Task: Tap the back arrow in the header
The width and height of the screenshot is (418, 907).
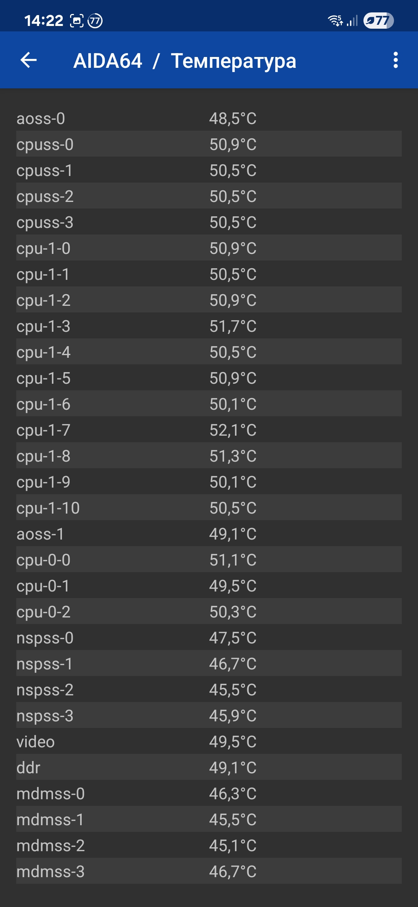Action: pyautogui.click(x=29, y=60)
